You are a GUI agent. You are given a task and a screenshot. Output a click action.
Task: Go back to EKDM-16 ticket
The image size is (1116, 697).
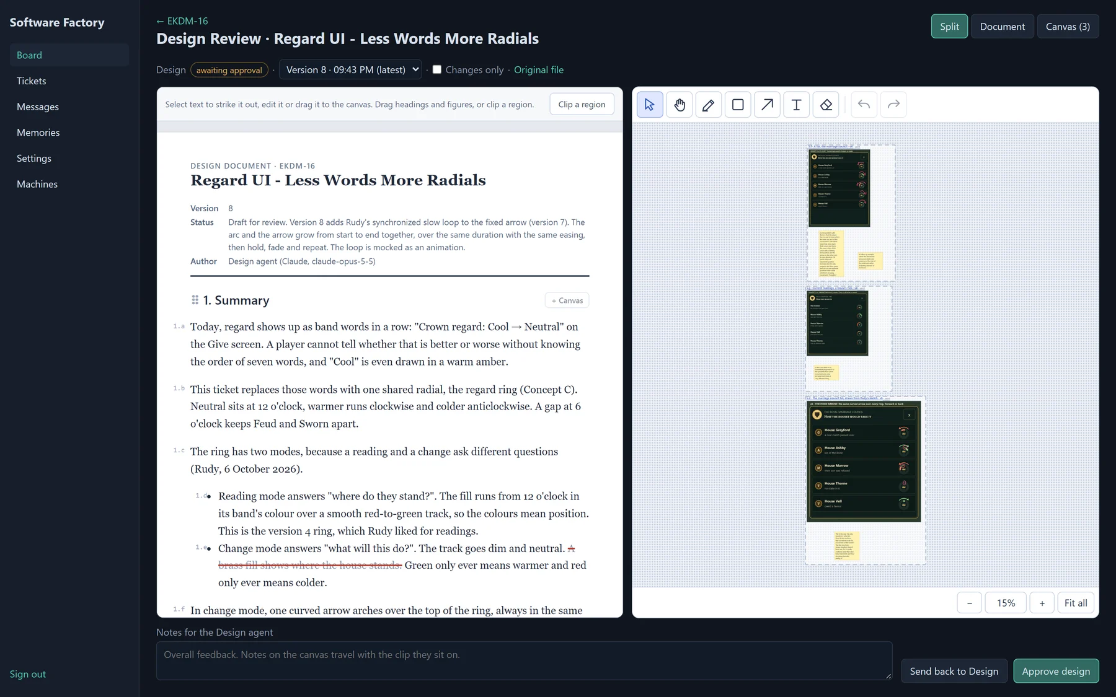(182, 21)
